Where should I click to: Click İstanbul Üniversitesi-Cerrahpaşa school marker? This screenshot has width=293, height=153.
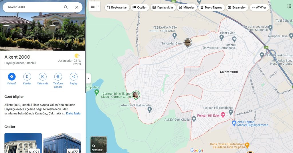click(234, 39)
